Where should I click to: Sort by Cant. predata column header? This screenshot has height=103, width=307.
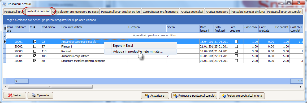pos(267,28)
